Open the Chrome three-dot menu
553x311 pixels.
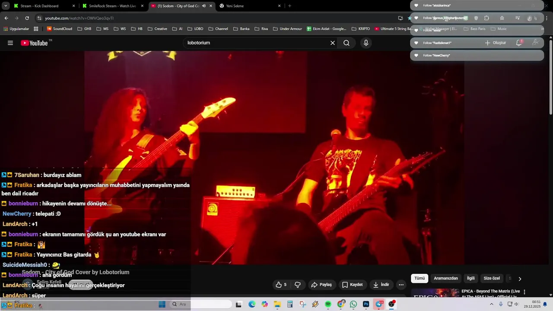tap(547, 18)
